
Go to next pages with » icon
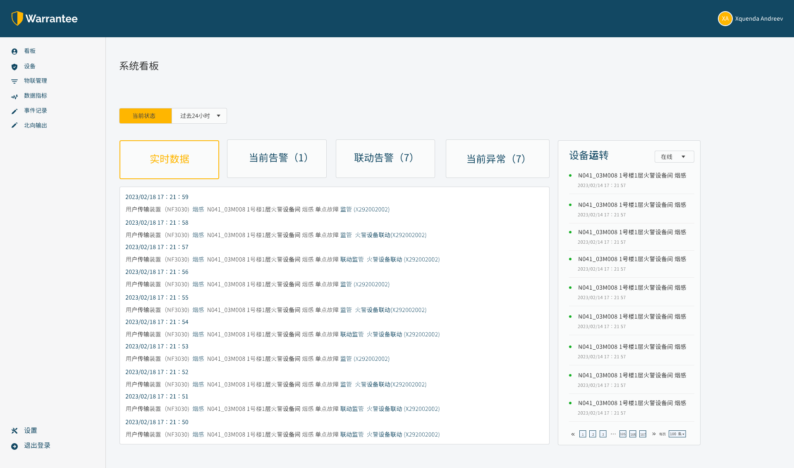[x=654, y=434]
